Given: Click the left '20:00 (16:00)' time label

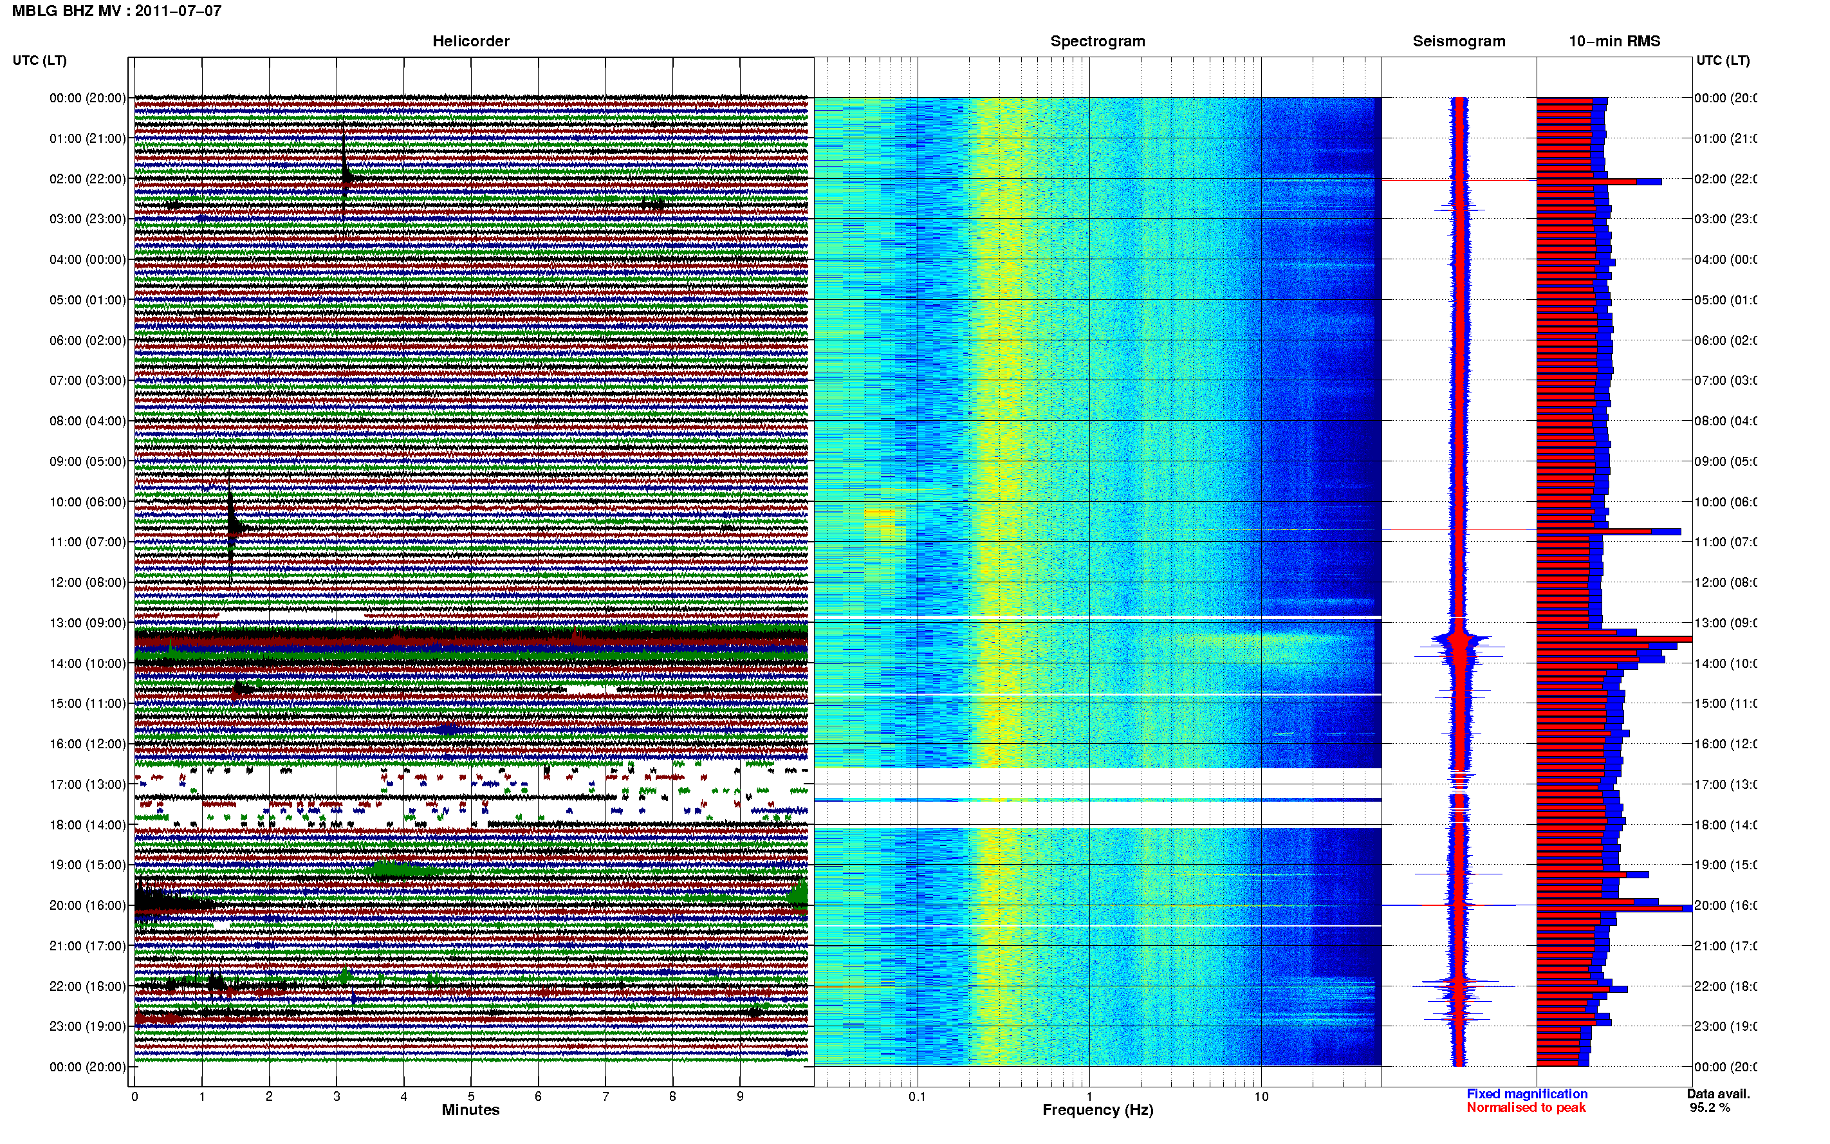Looking at the screenshot, I should [88, 905].
